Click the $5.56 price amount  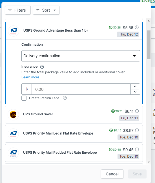coord(128,28)
